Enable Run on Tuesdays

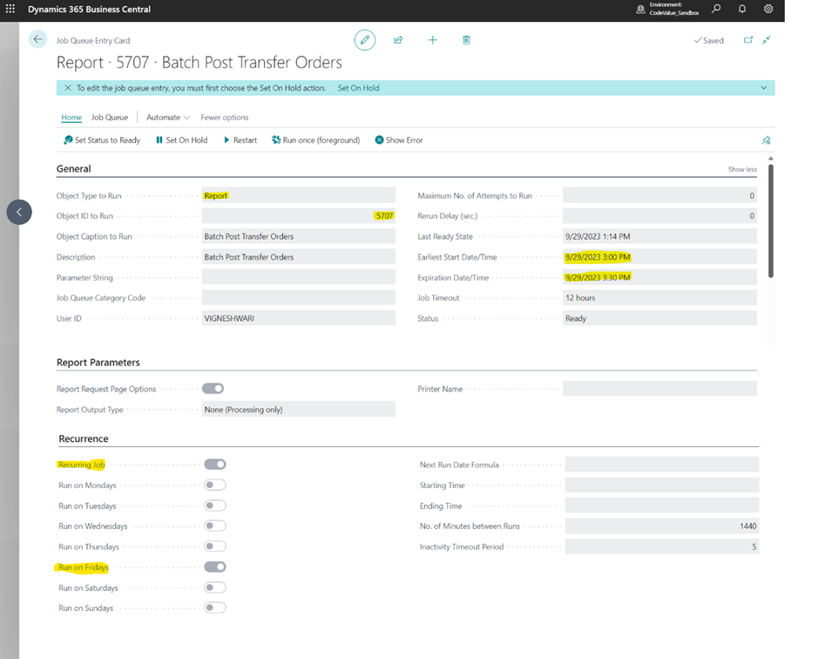pos(215,506)
